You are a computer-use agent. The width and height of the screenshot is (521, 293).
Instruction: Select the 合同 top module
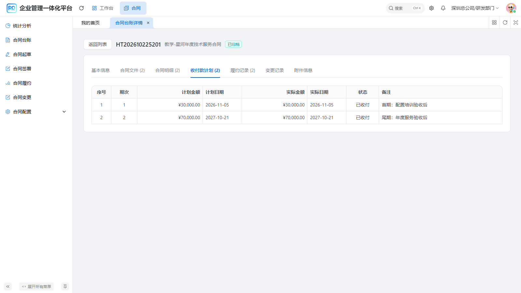tap(133, 8)
